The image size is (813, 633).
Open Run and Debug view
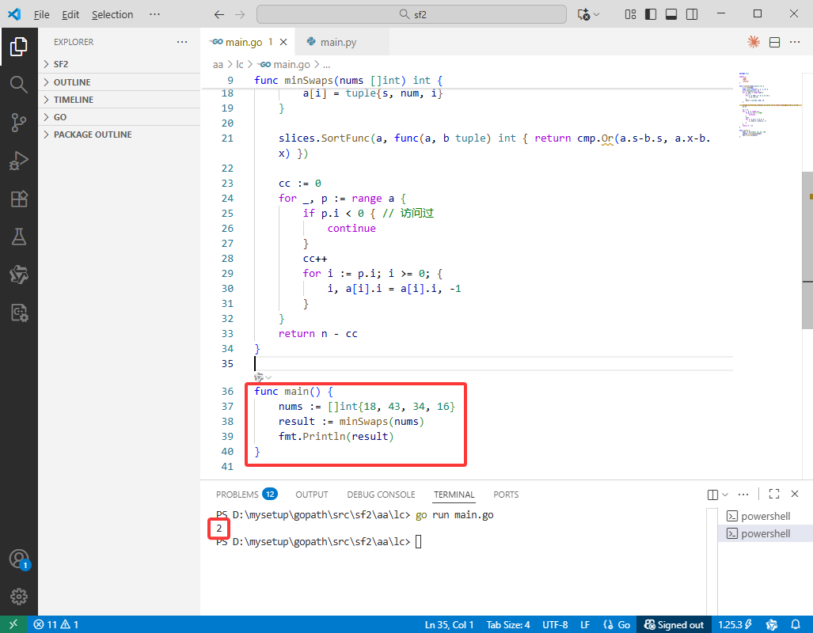(x=19, y=160)
